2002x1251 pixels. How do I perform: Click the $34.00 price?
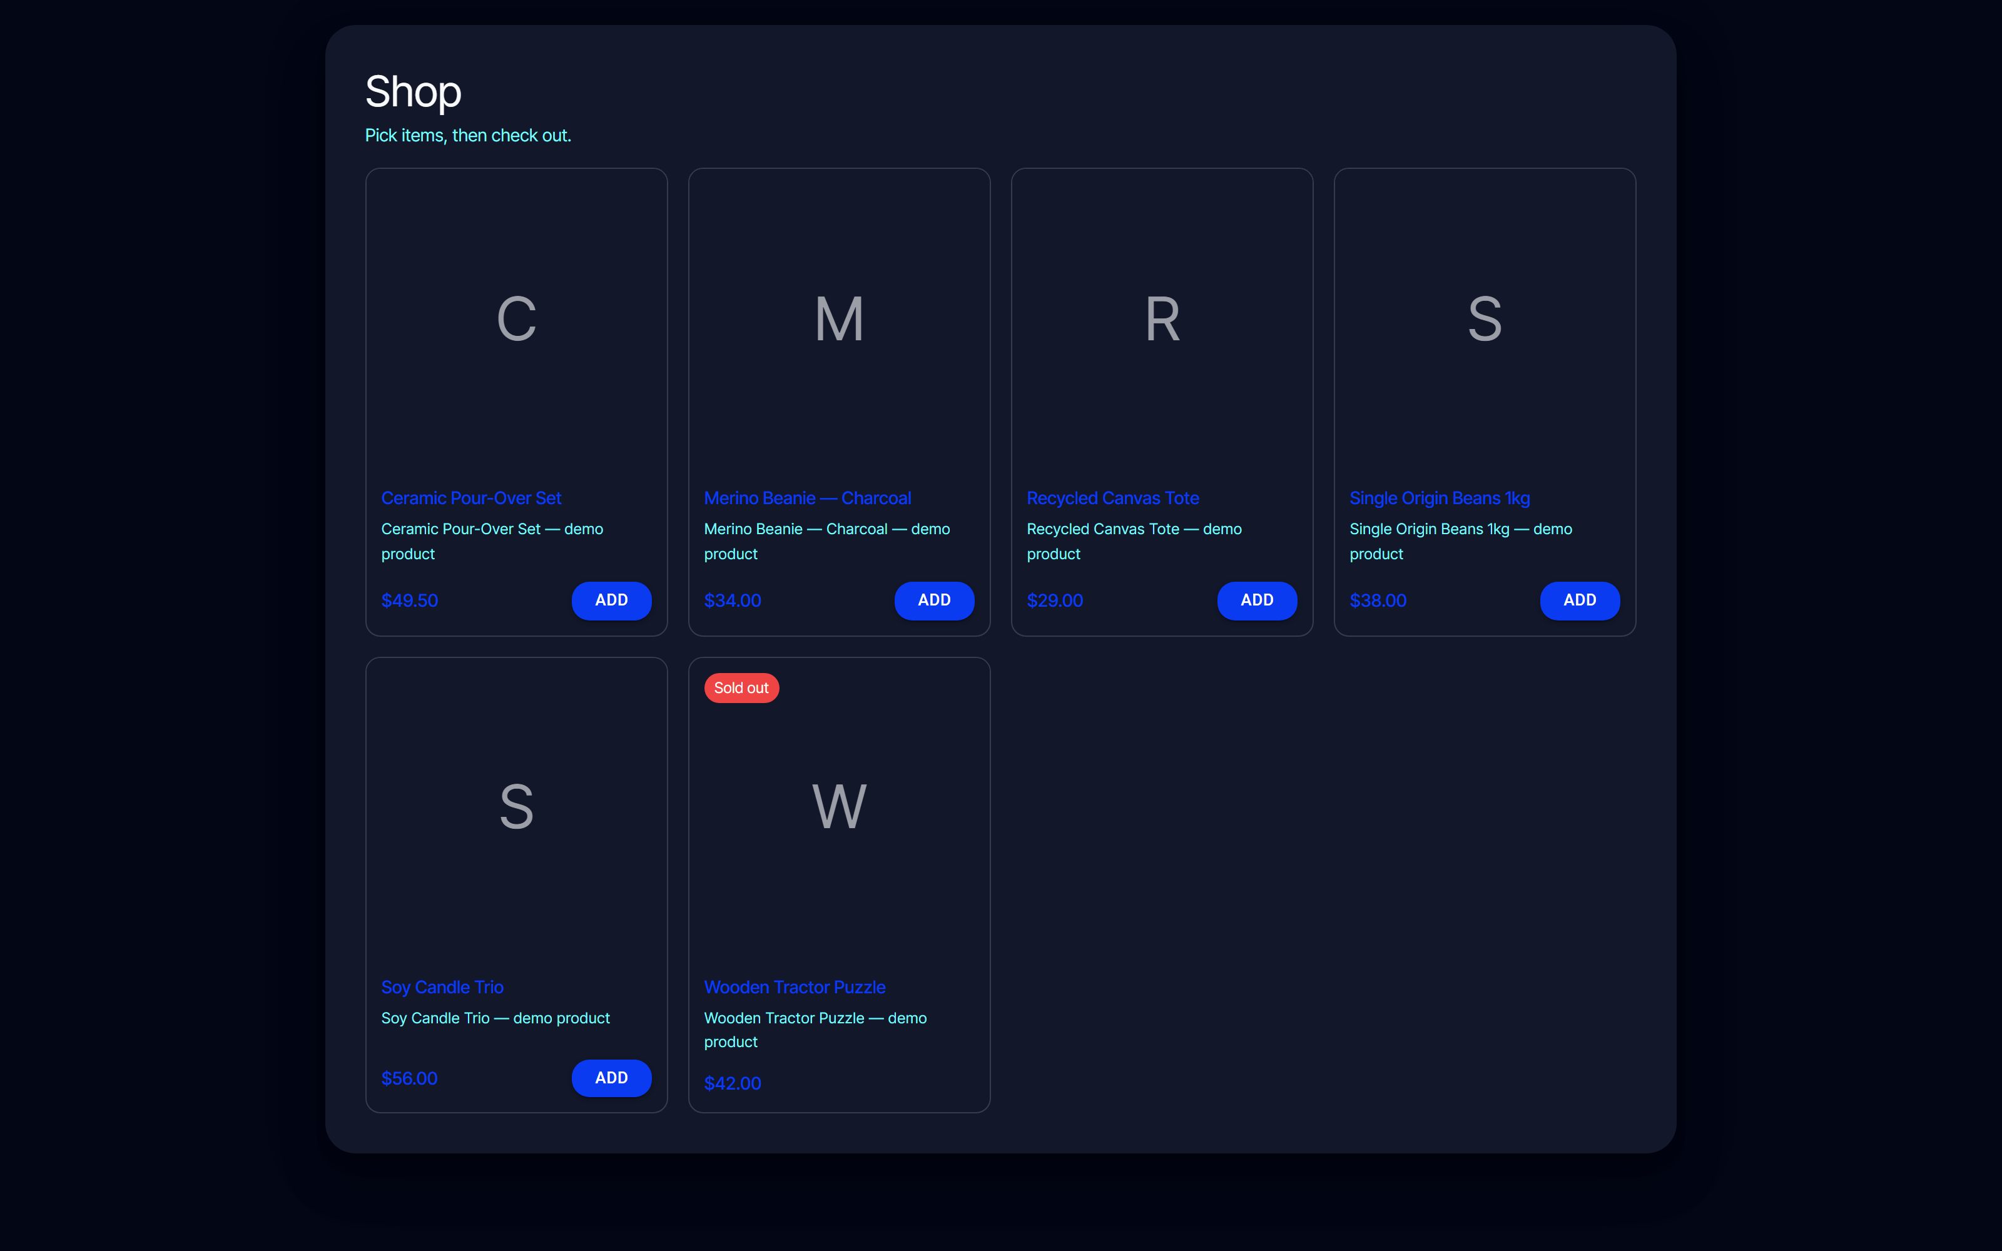[x=732, y=600]
